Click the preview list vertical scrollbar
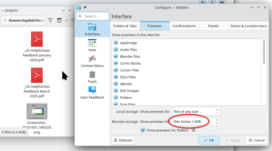 264,52
